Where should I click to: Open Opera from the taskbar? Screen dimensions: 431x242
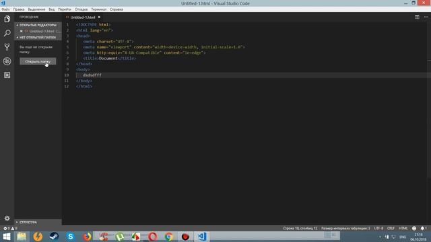(x=153, y=237)
